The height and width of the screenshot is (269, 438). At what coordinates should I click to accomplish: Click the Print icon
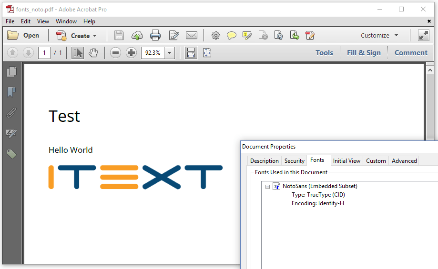pos(155,35)
